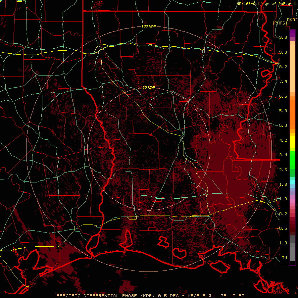Click the orange segment of the color bar
This screenshot has height=298, width=298.
click(292, 114)
